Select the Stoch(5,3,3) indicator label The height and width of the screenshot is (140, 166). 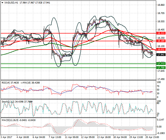point(8,101)
